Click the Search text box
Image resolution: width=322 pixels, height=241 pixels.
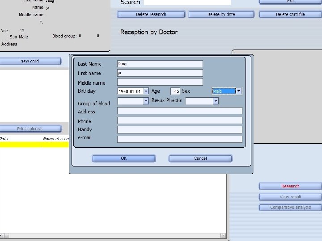click(187, 2)
